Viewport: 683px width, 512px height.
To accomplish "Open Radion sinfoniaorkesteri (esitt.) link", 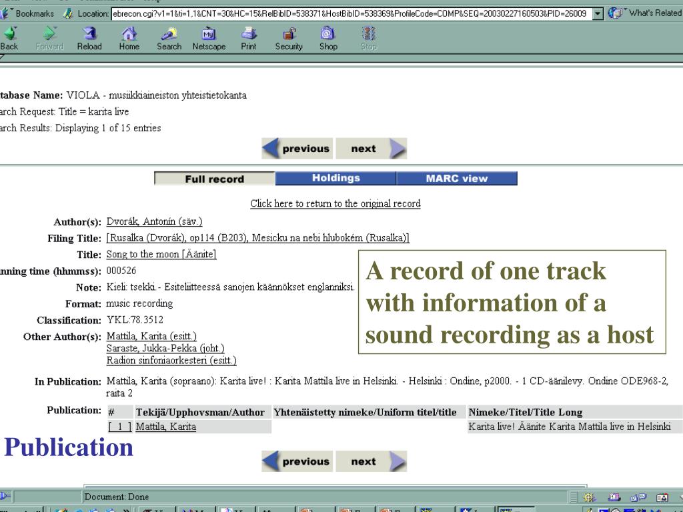I will pyautogui.click(x=171, y=361).
